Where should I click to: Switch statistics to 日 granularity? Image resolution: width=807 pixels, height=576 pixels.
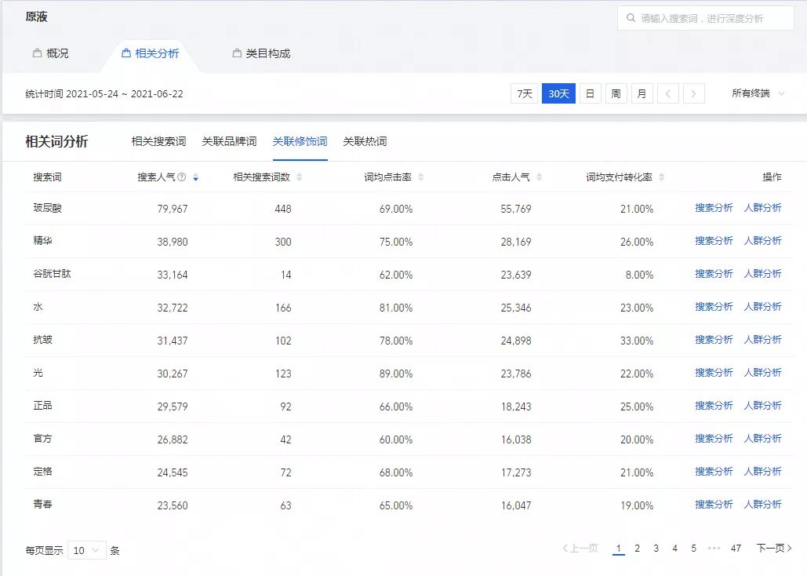[590, 93]
